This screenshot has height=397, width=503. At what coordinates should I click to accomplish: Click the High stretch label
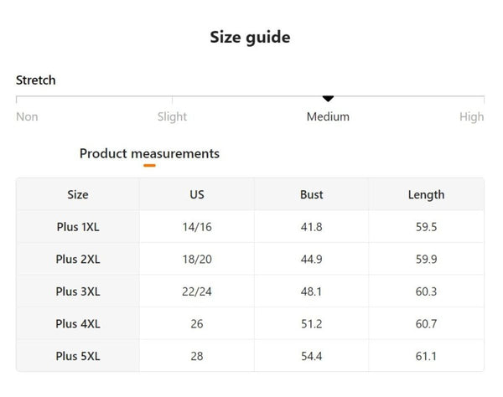click(471, 116)
